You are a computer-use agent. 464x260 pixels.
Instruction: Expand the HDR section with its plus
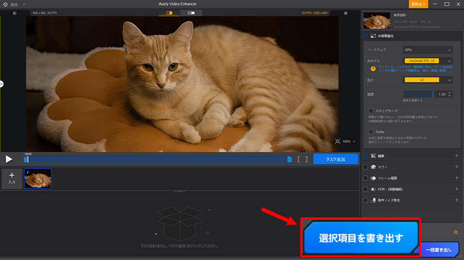(457, 189)
